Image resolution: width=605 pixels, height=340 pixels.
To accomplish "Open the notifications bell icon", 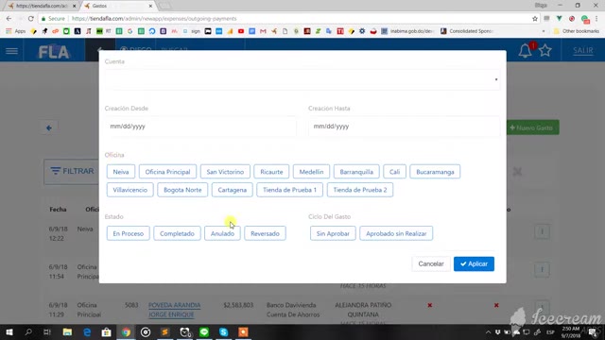I will [525, 51].
